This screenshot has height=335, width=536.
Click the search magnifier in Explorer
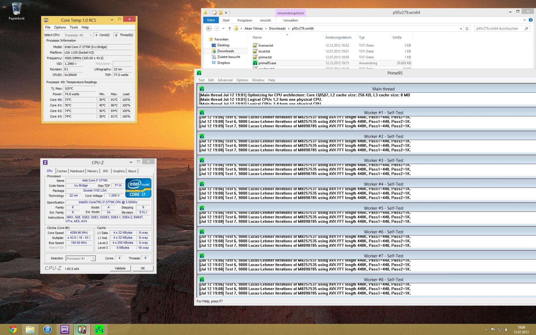(526, 28)
